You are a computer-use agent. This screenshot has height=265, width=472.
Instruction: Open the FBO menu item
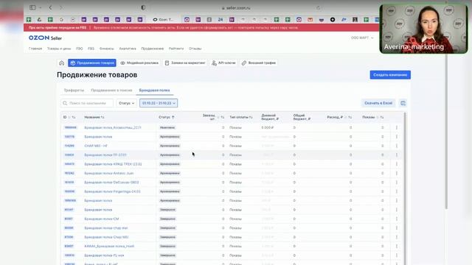80,49
